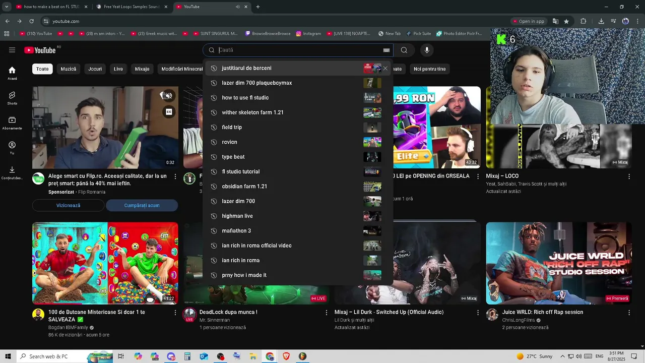
Task: Reload the page with the refresh button
Action: coord(31,21)
